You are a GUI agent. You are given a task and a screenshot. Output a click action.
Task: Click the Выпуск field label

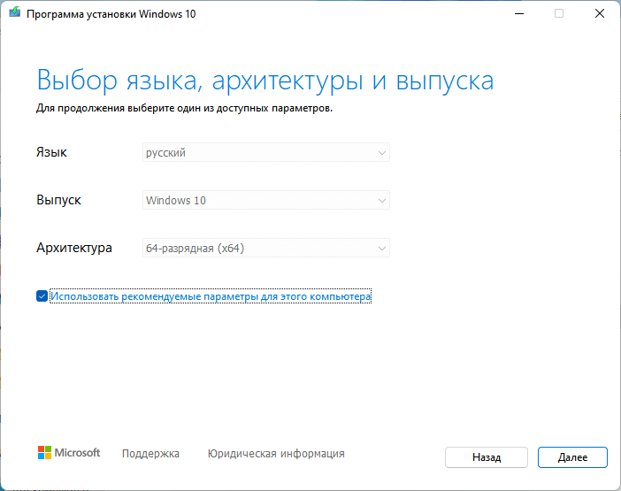click(x=58, y=200)
